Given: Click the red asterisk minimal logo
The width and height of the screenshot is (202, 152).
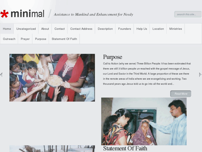Looking at the screenshot, I should click(22, 14).
